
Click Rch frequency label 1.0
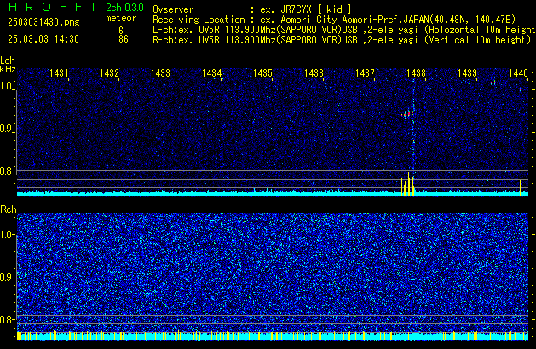[6, 235]
